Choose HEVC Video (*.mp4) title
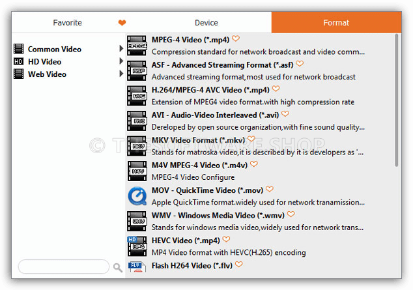The height and width of the screenshot is (290, 413). pyautogui.click(x=186, y=240)
